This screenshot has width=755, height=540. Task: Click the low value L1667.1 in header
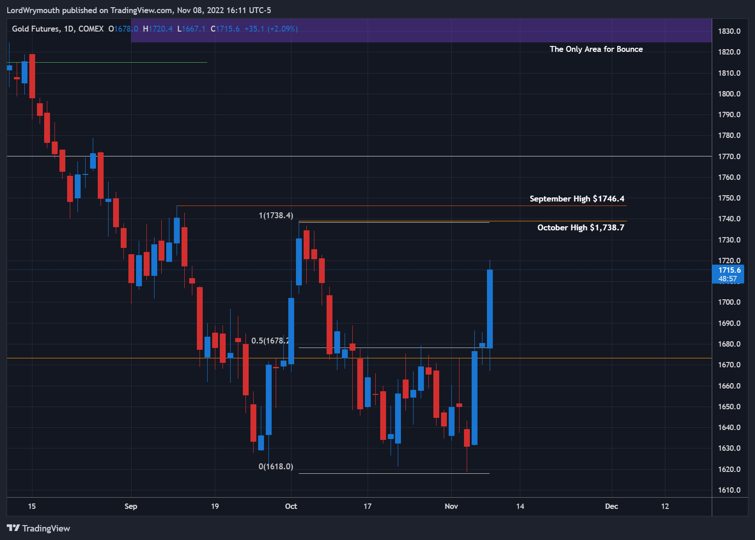[x=191, y=29]
